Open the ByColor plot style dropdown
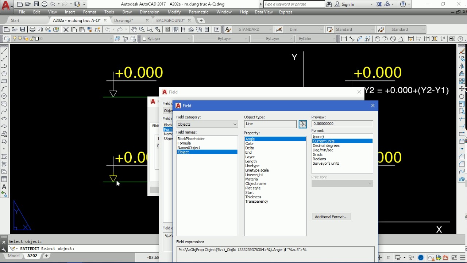Screen dimensions: 467x263 coord(316,39)
